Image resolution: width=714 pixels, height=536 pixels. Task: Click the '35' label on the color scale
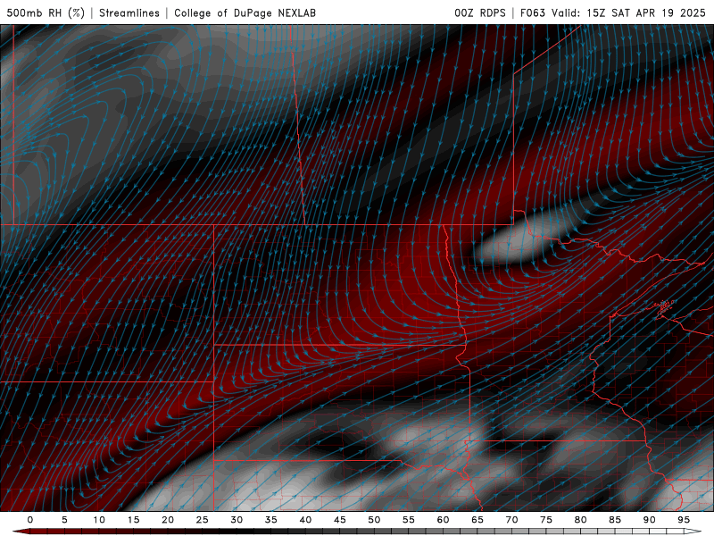coord(271,520)
